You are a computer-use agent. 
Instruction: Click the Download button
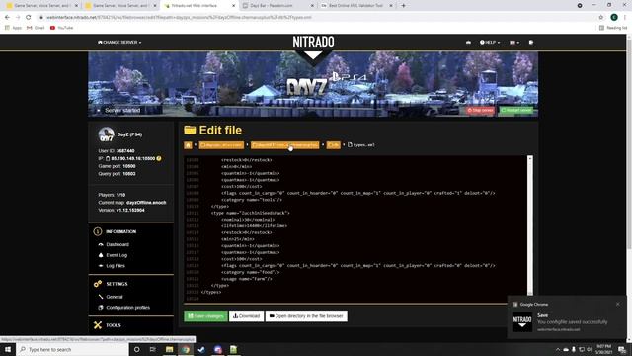click(246, 316)
